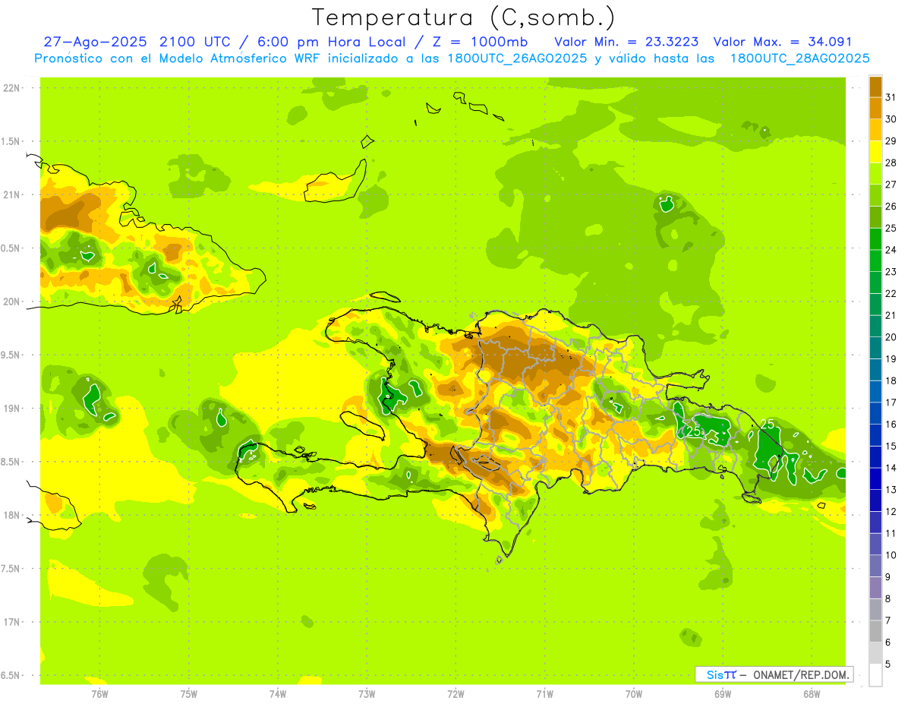Click the '19N' latitude label

[x=11, y=409]
